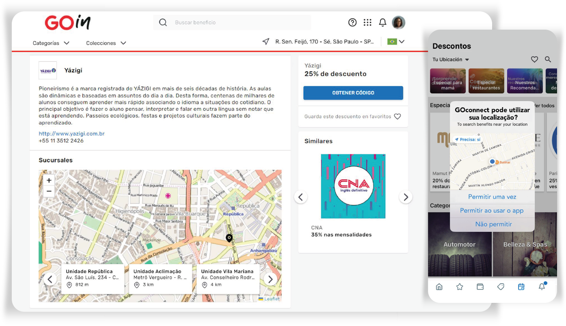The width and height of the screenshot is (566, 326).
Task: Expand the Categorías dropdown
Action: [x=51, y=43]
